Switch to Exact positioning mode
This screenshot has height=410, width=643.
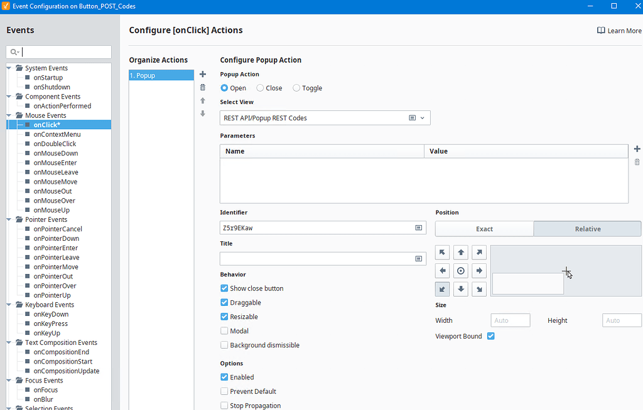point(484,228)
